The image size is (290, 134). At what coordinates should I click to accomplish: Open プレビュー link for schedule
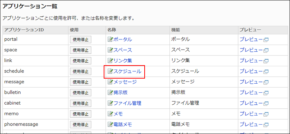coord(251,71)
